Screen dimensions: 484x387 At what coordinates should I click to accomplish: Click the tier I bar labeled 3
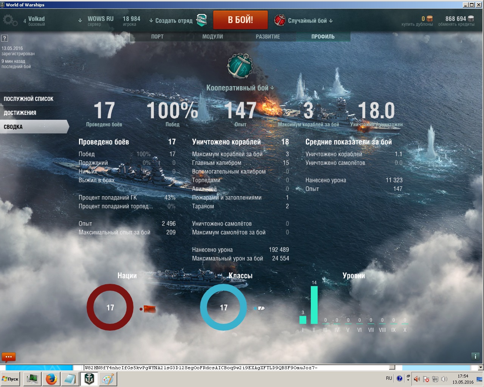303,320
